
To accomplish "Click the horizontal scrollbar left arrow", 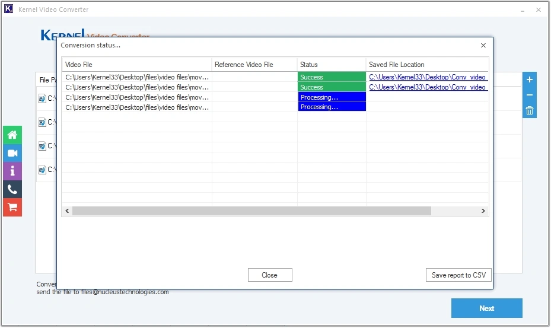I will click(67, 211).
